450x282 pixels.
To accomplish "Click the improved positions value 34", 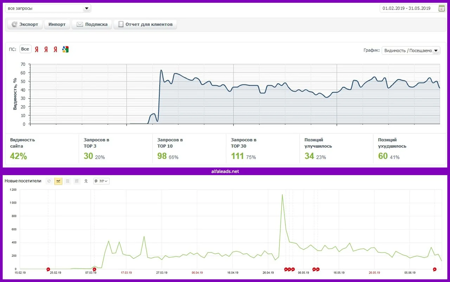I will 309,156.
